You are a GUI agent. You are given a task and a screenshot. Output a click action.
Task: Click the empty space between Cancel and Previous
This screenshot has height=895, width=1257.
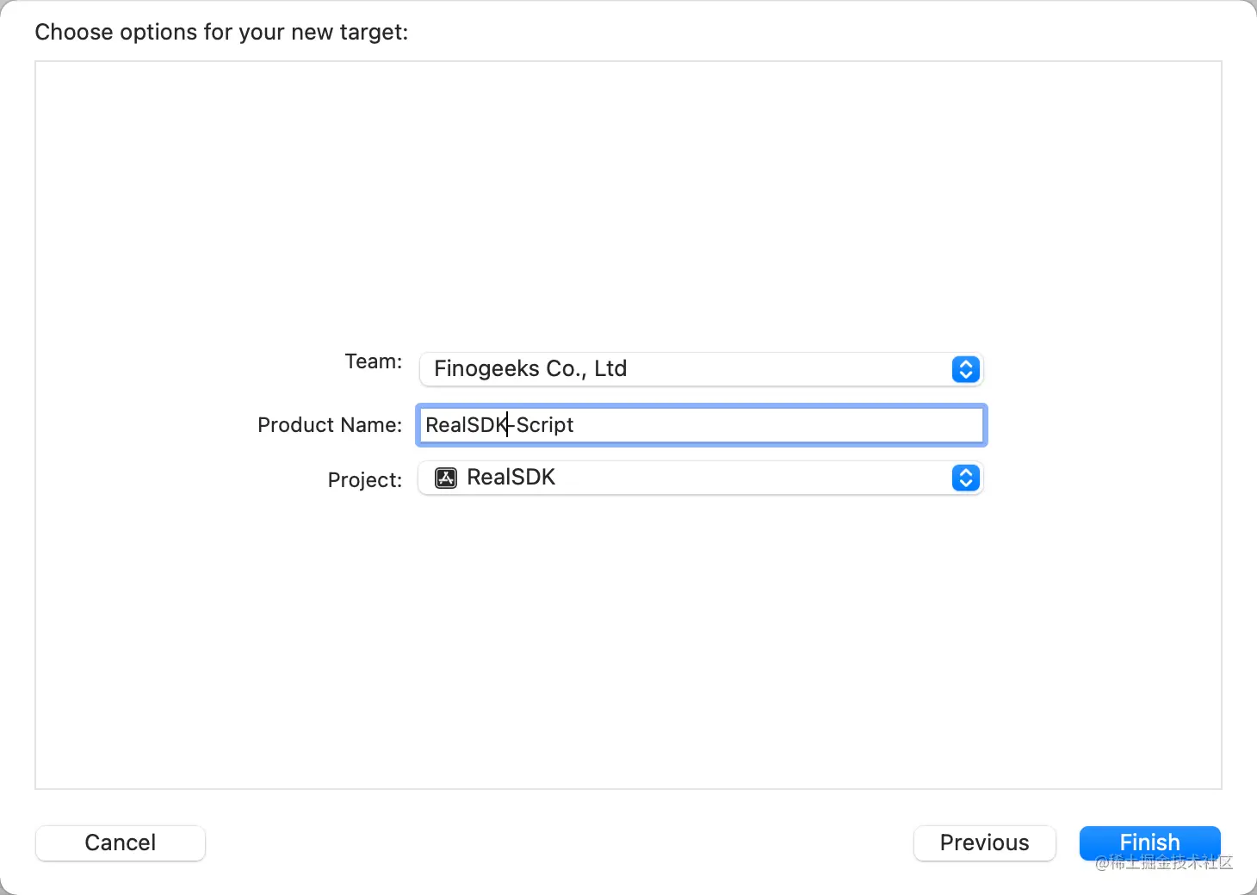[560, 843]
